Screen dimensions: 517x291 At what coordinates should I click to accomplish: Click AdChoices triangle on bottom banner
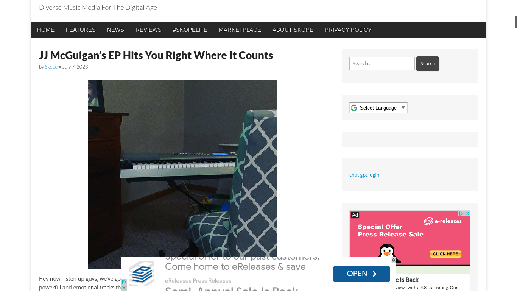click(124, 282)
